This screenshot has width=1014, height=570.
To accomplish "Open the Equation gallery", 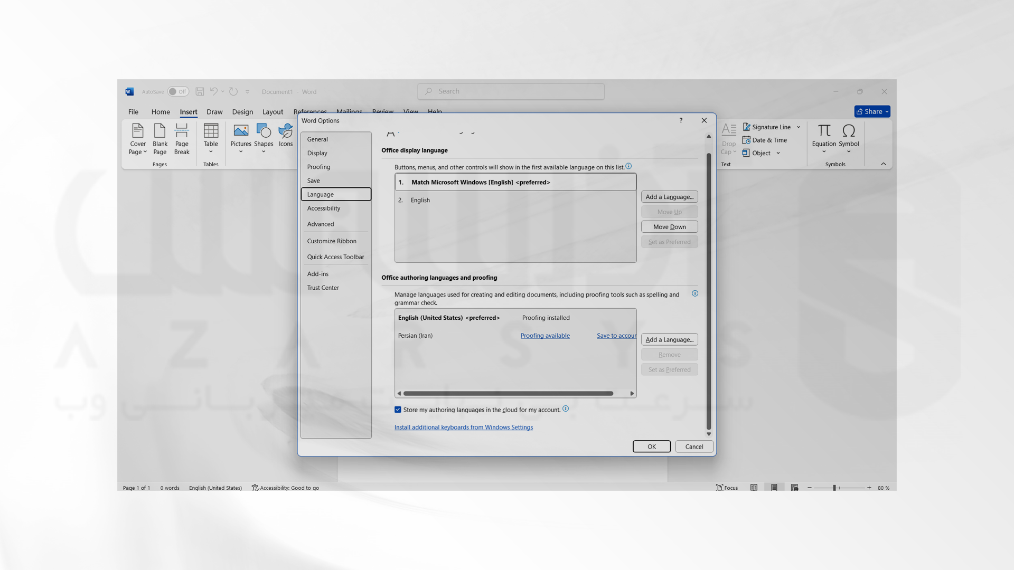I will [824, 139].
